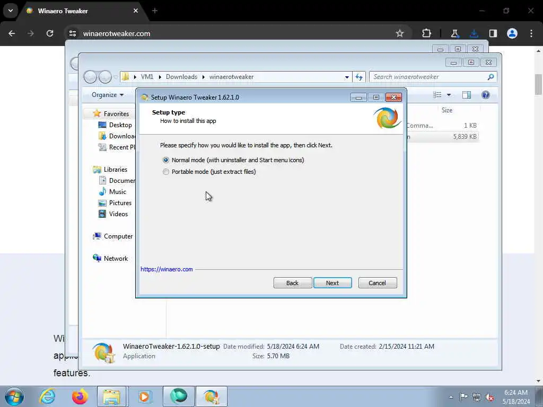Click the Chrome back arrow

tap(12, 33)
